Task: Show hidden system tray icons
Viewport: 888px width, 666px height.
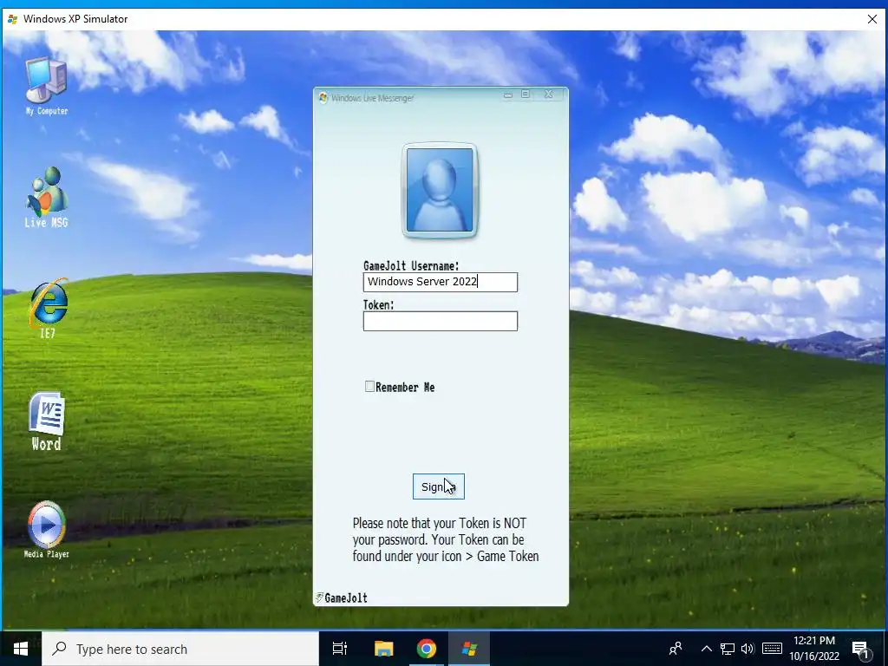Action: pos(706,649)
